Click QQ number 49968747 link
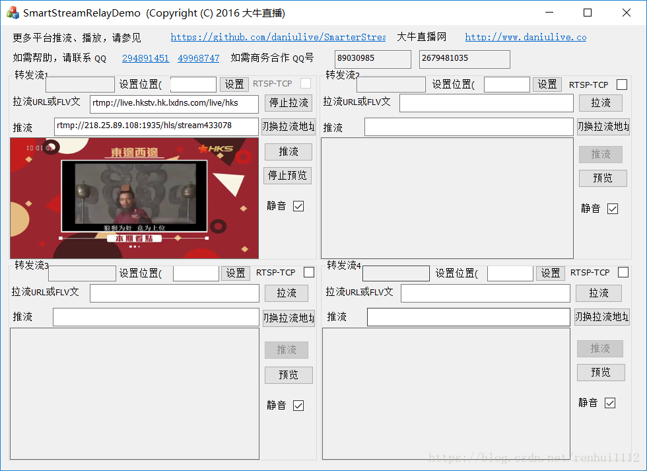The width and height of the screenshot is (647, 471). 199,58
